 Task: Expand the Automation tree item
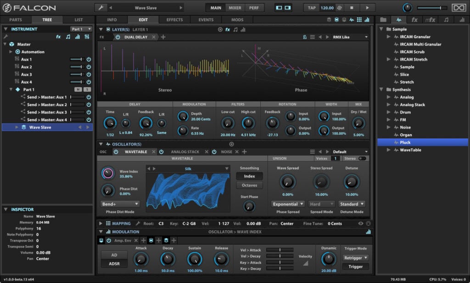coord(11,52)
